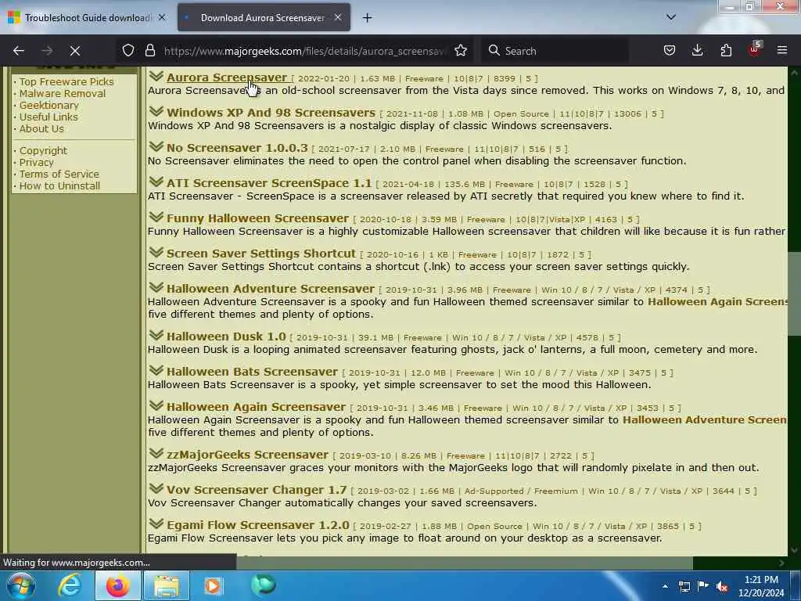Screen dimensions: 801x601
Task: Click the chevron beside Halloween Adventure Screensaver
Action: [x=156, y=288]
